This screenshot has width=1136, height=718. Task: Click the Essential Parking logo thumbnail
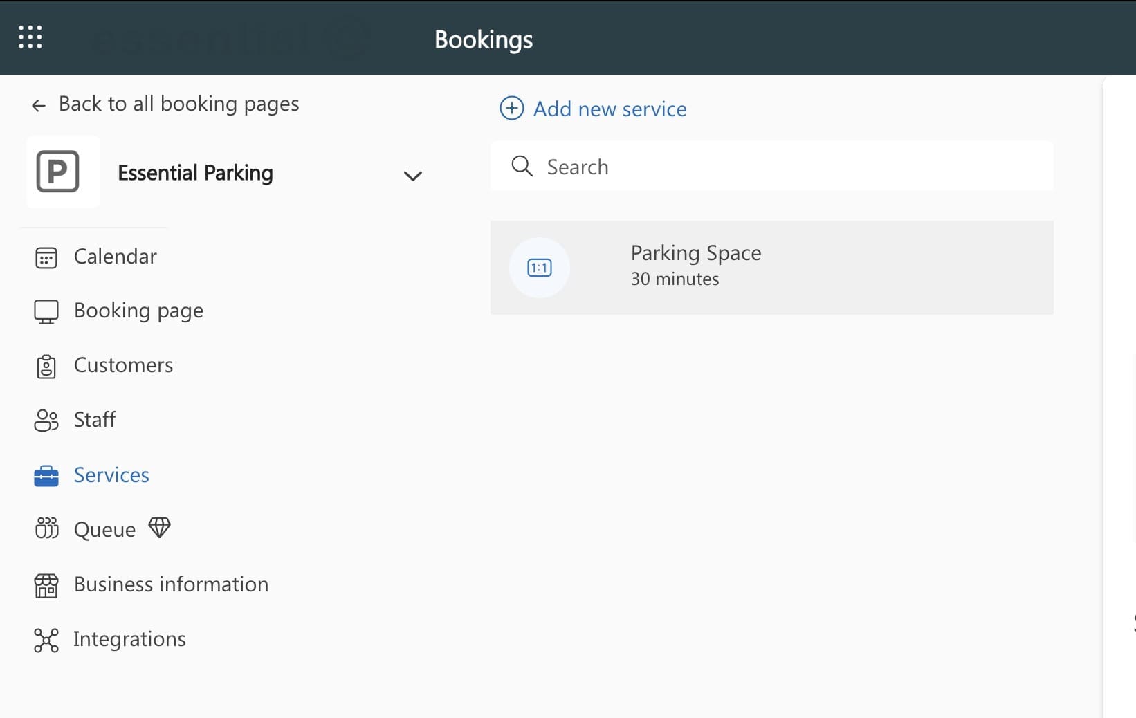click(58, 172)
